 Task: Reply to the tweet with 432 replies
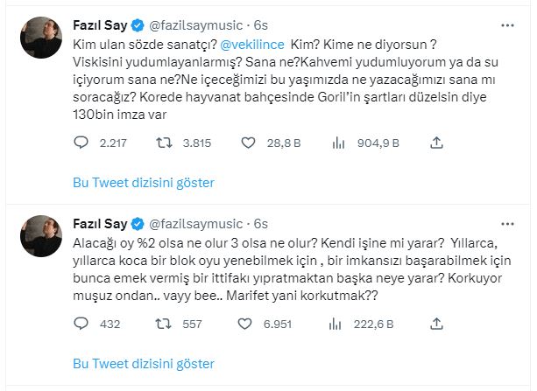point(81,323)
